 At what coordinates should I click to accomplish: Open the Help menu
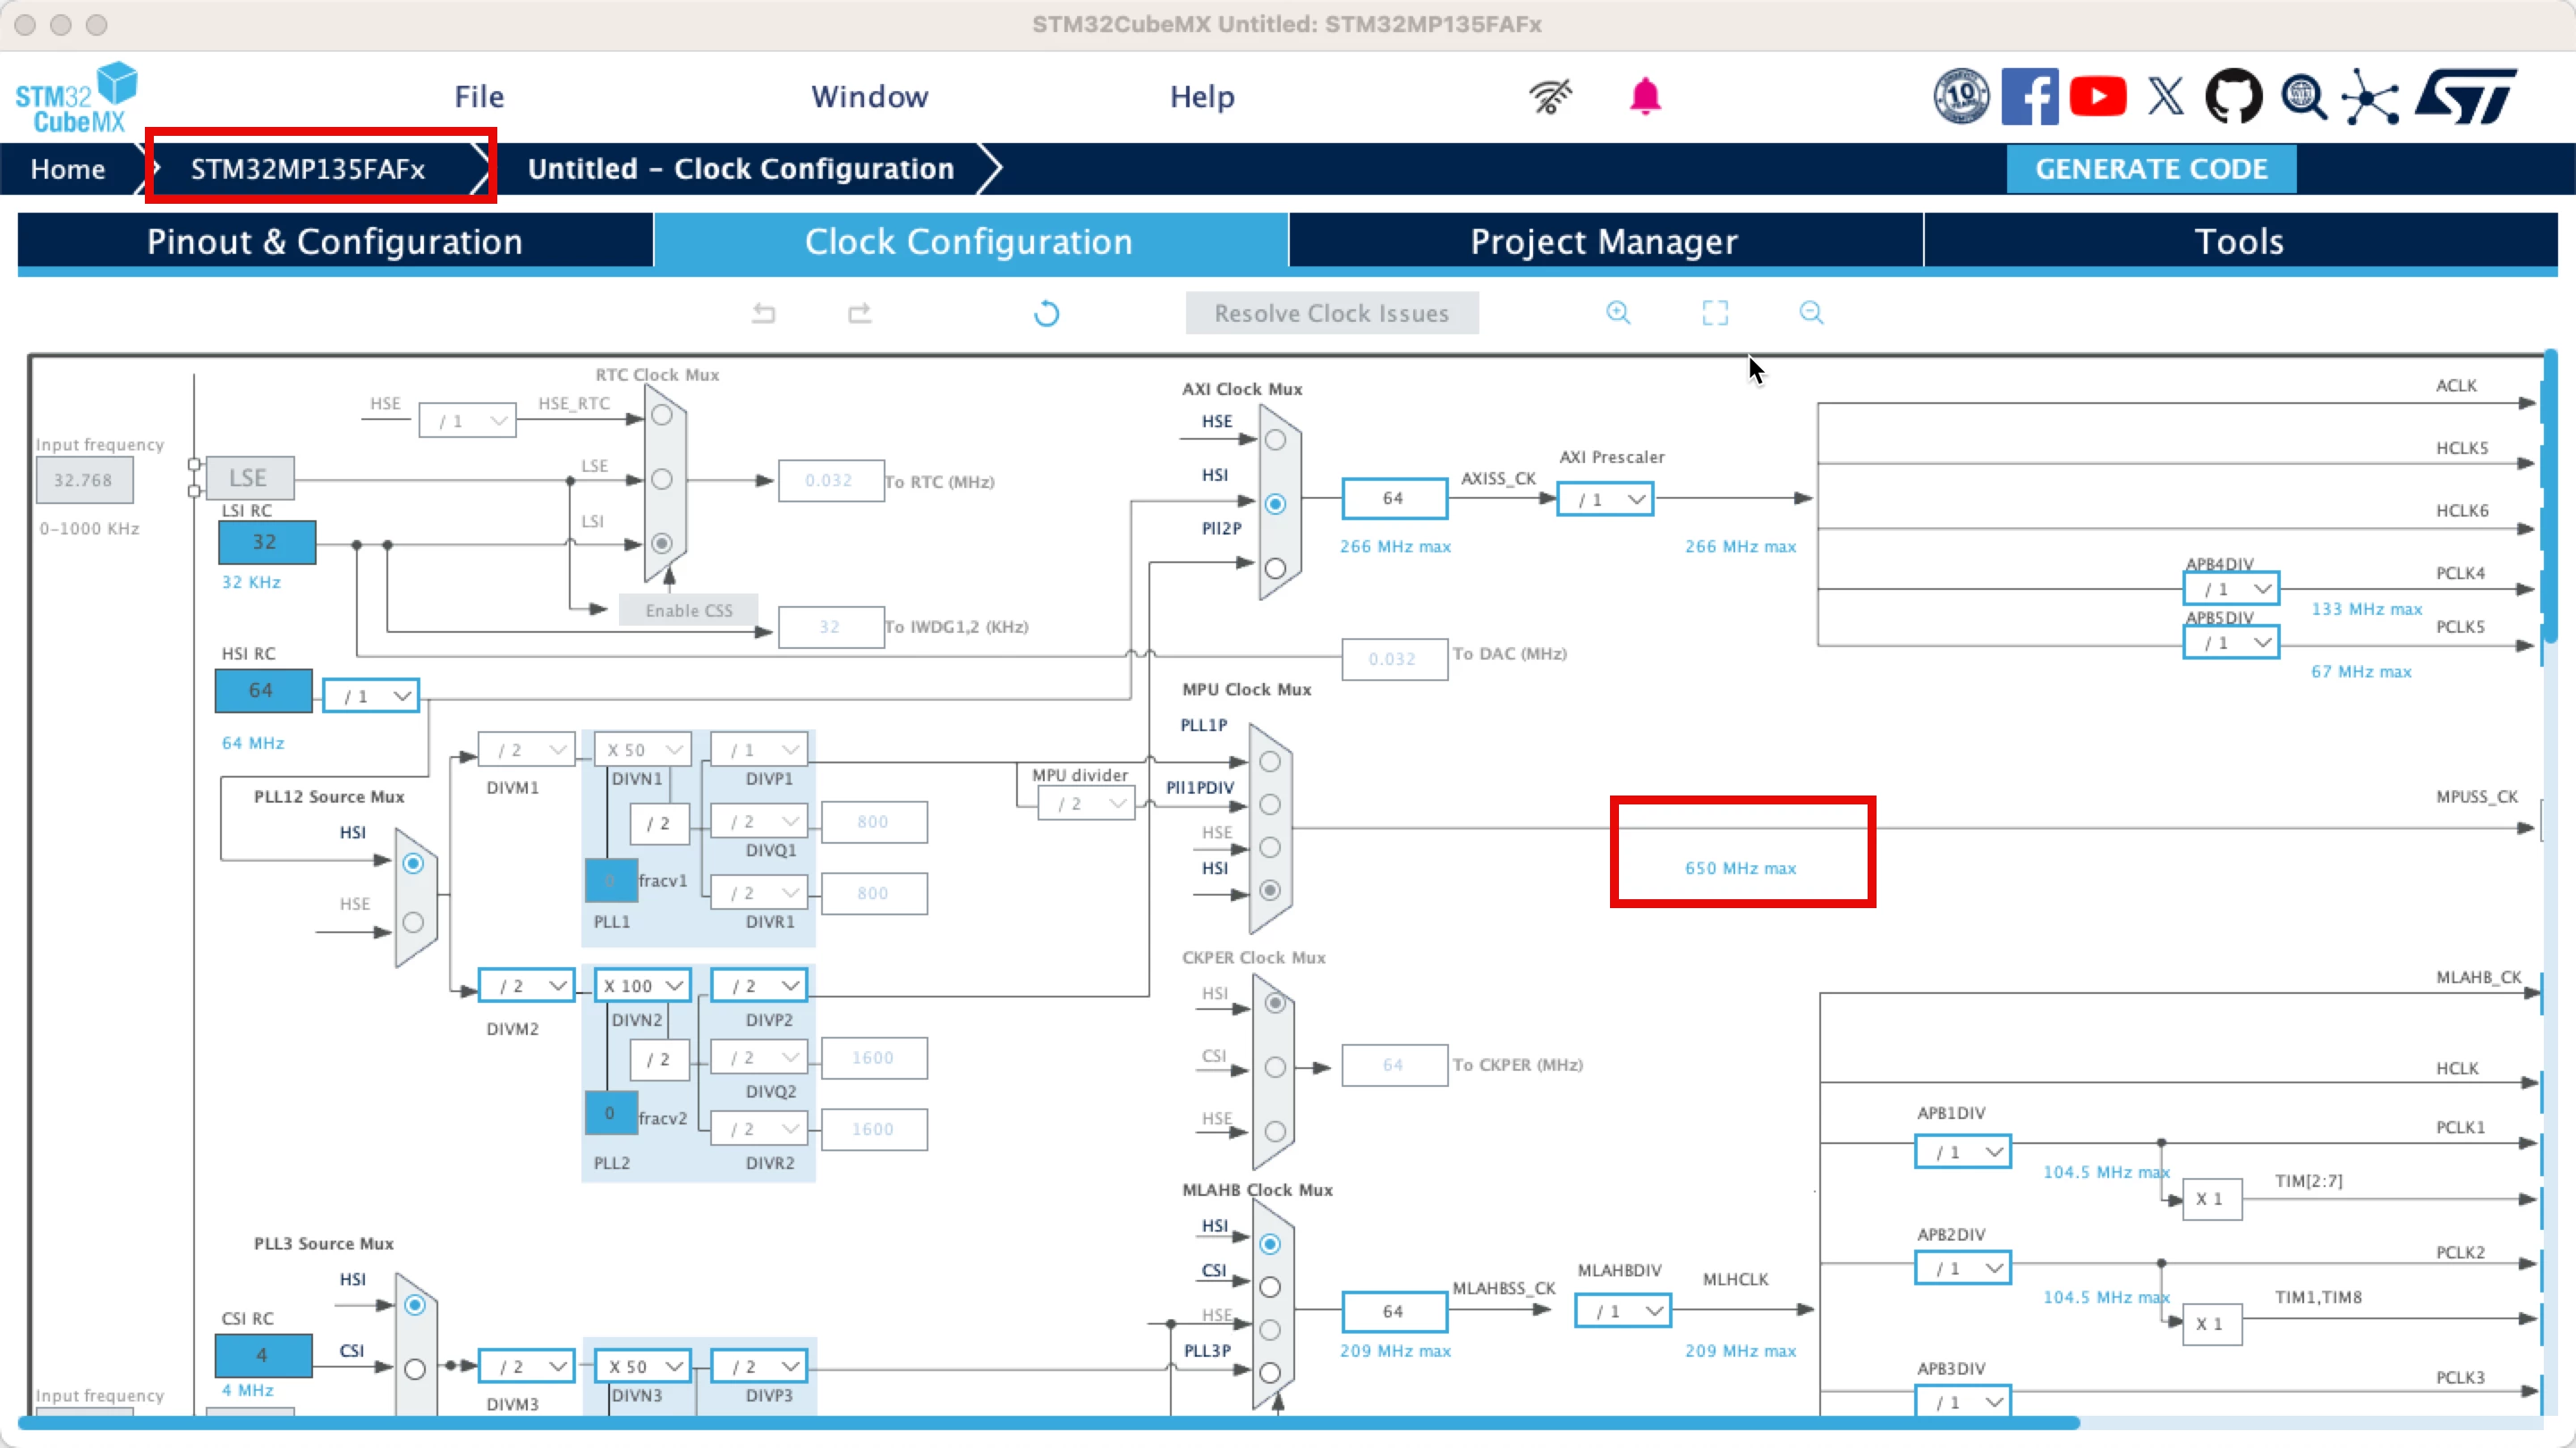[x=1202, y=97]
